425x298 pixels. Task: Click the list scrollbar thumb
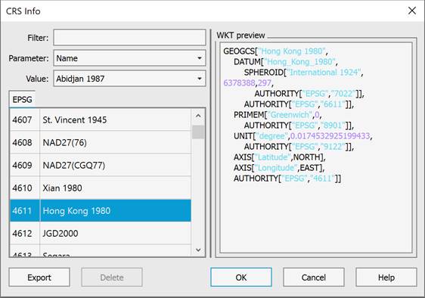198,132
